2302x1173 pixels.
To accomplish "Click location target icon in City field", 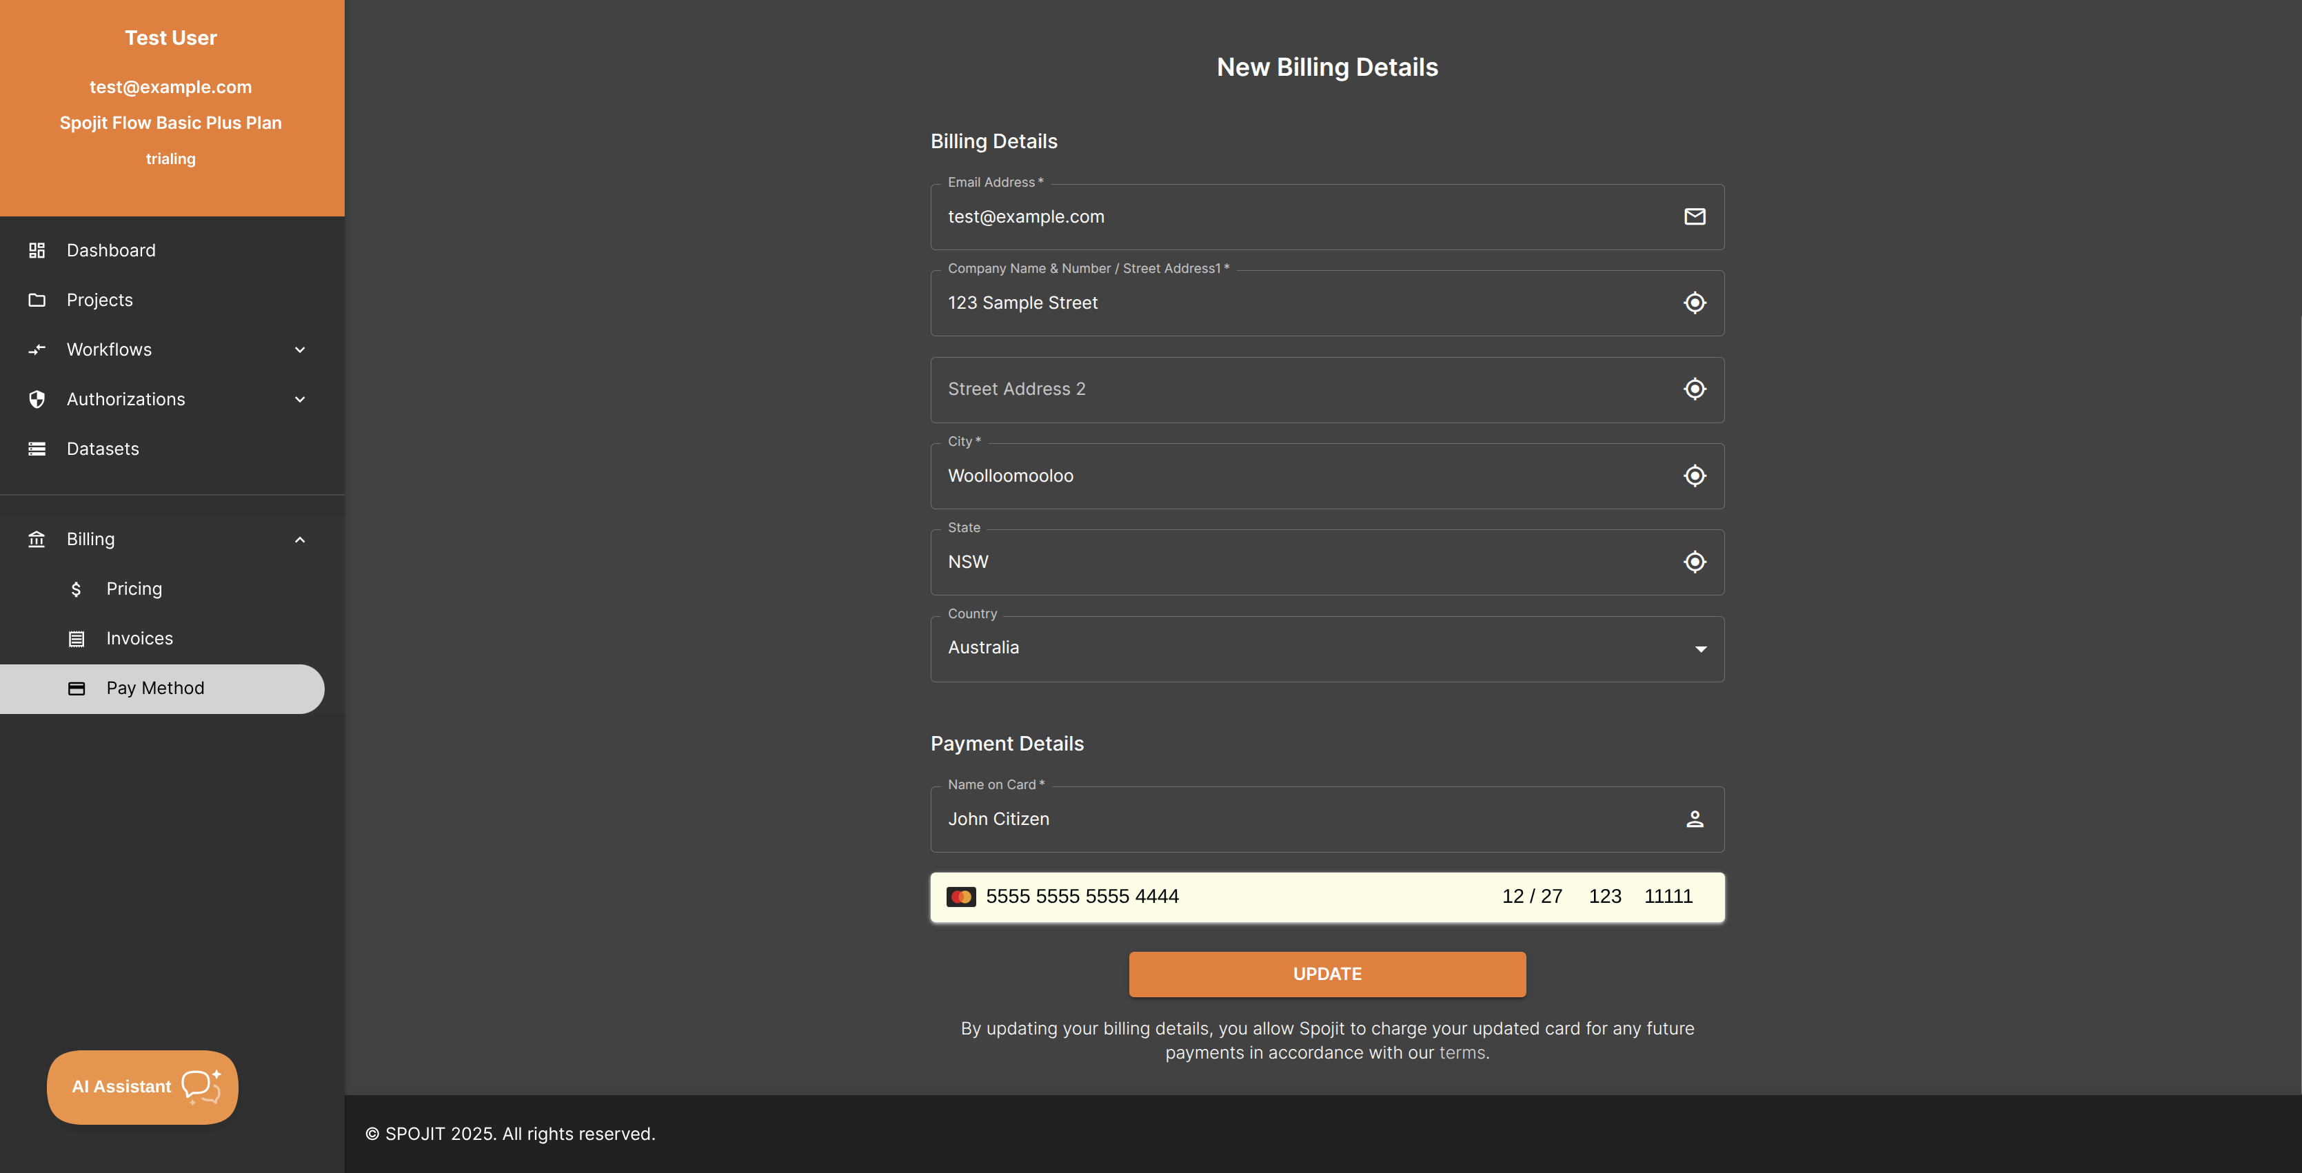I will pos(1695,476).
